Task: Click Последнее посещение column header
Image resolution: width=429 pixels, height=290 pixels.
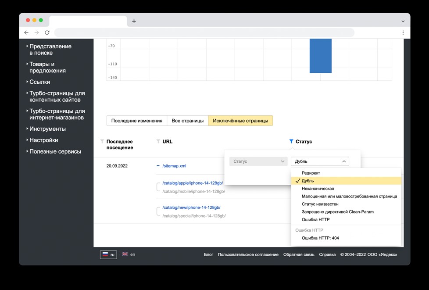Action: [x=120, y=144]
